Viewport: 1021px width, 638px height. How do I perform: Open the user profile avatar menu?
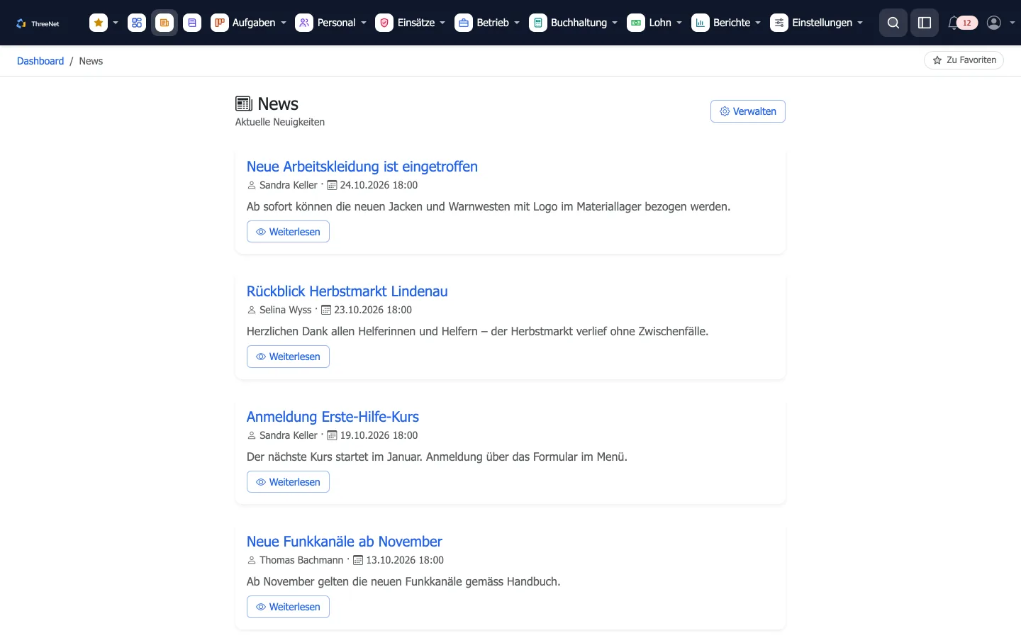point(994,23)
